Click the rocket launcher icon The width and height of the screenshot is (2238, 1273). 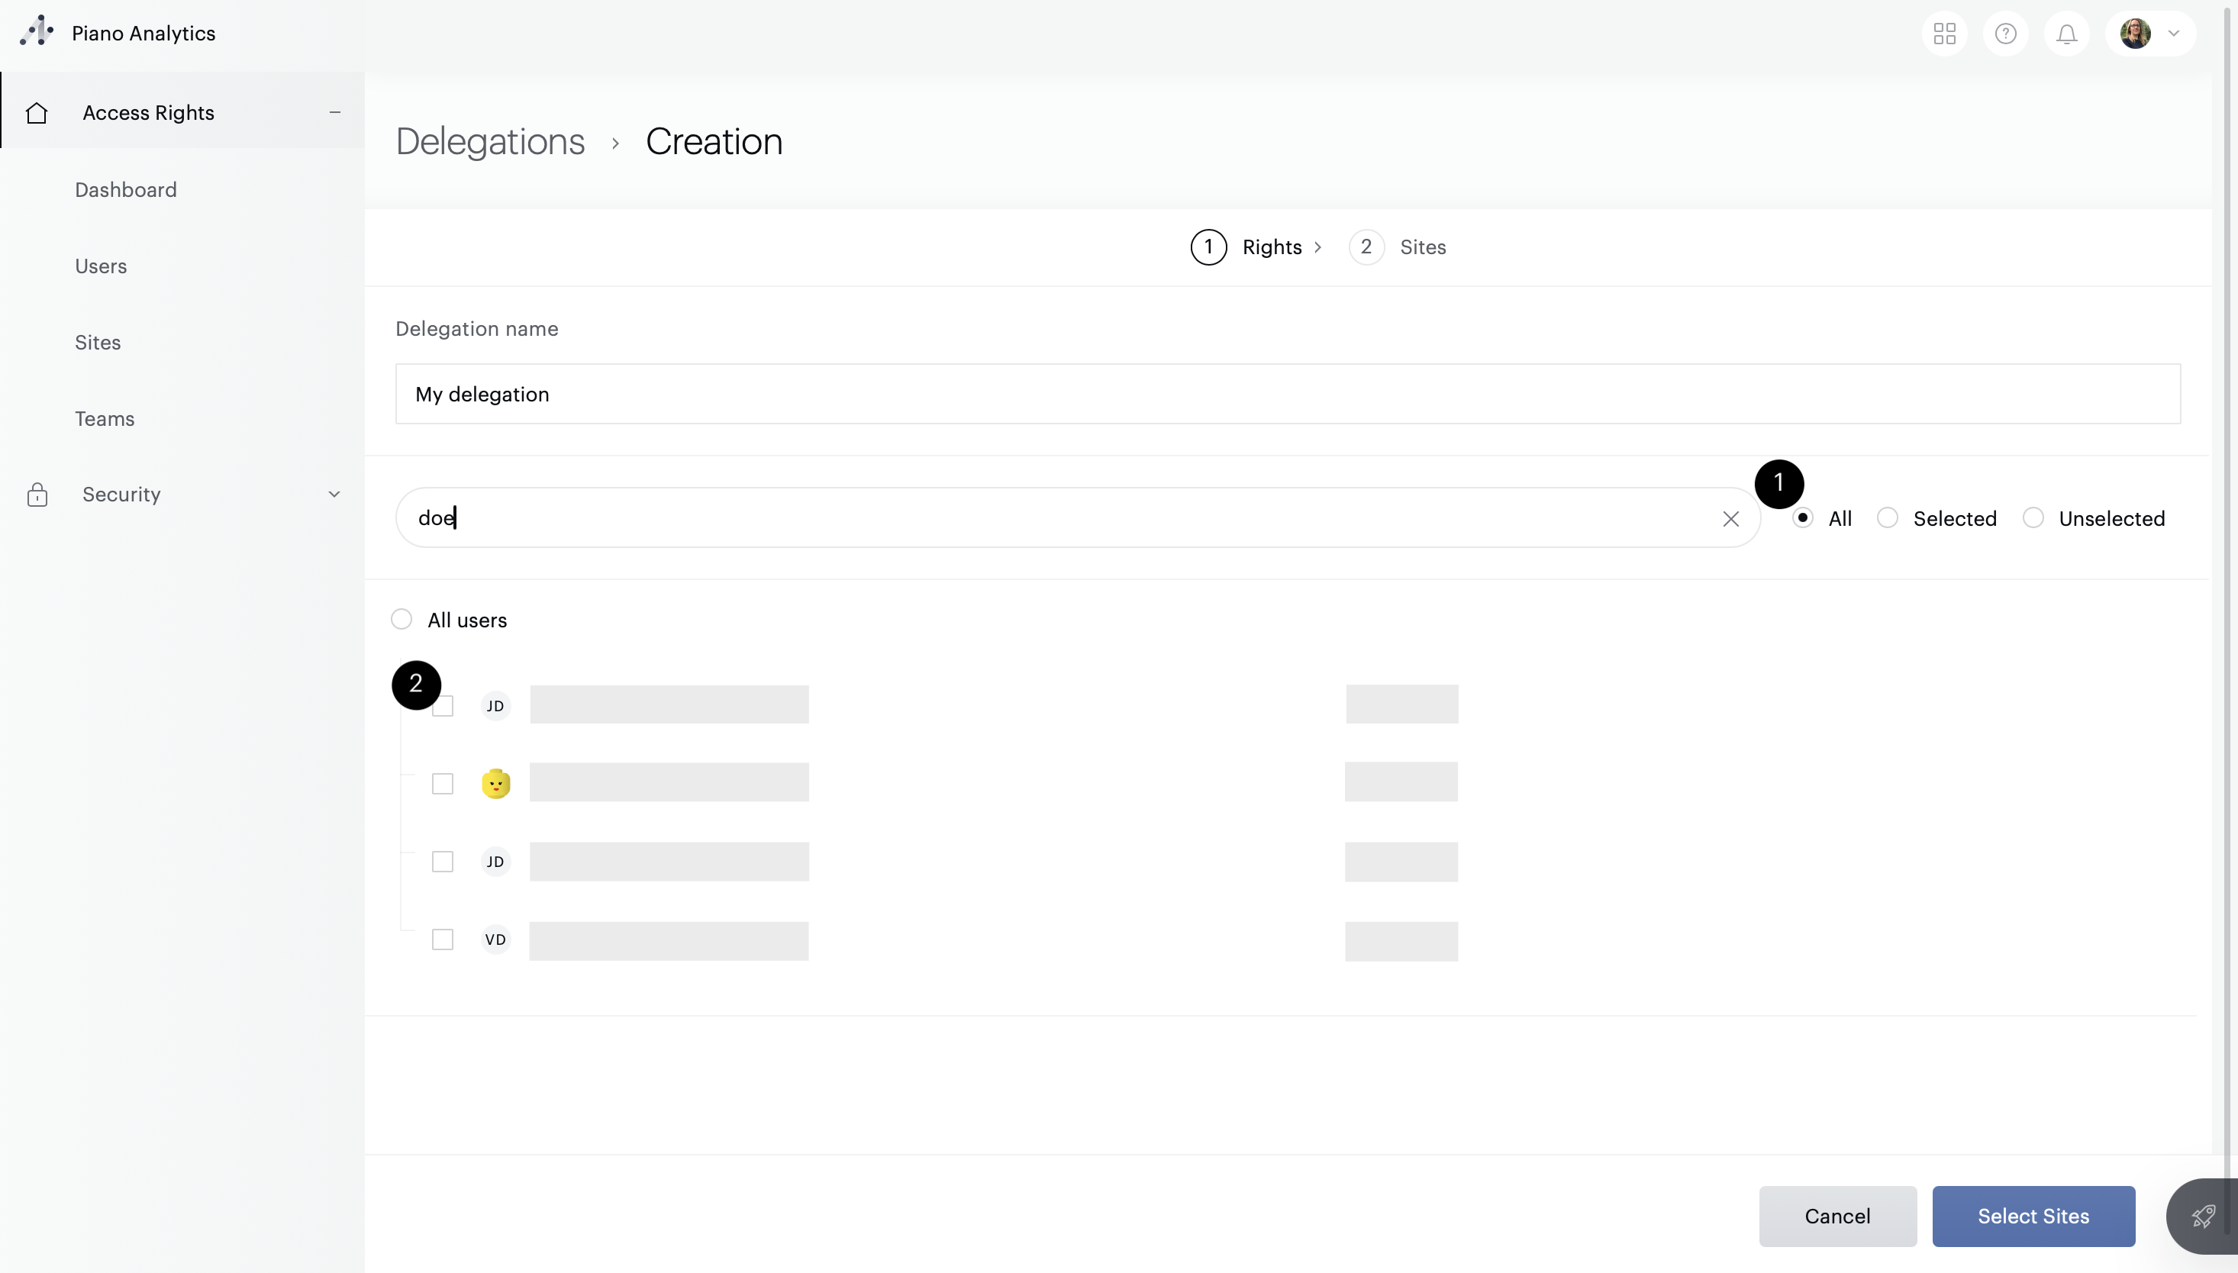2203,1217
